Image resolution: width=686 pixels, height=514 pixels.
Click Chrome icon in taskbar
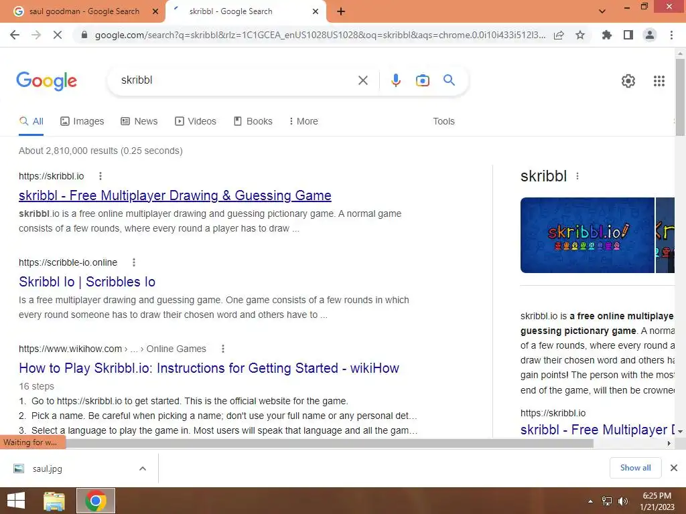pos(96,501)
